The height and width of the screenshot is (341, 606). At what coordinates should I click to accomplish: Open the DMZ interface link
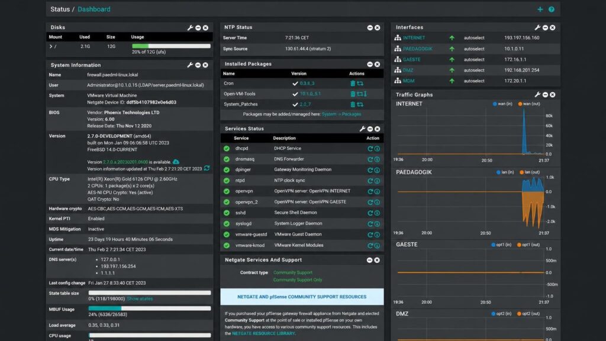[x=408, y=70]
